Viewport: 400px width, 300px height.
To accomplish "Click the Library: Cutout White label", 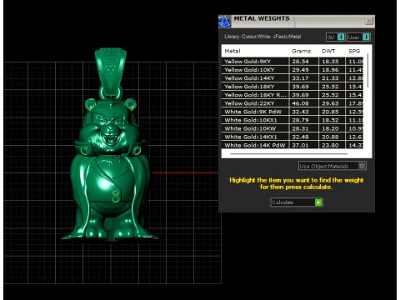I will [x=262, y=37].
